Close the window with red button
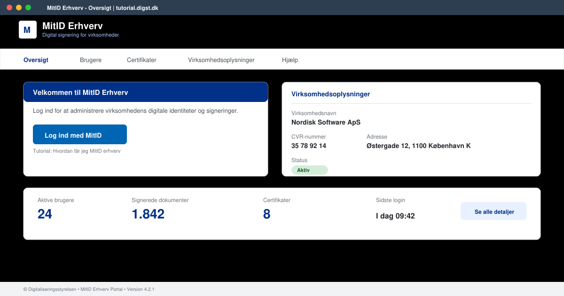This screenshot has height=296, width=564. click(x=9, y=8)
